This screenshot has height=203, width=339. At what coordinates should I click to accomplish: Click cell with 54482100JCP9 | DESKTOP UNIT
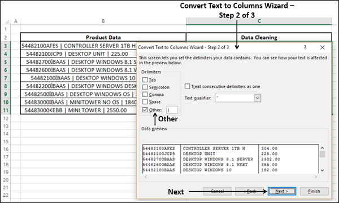pos(79,54)
